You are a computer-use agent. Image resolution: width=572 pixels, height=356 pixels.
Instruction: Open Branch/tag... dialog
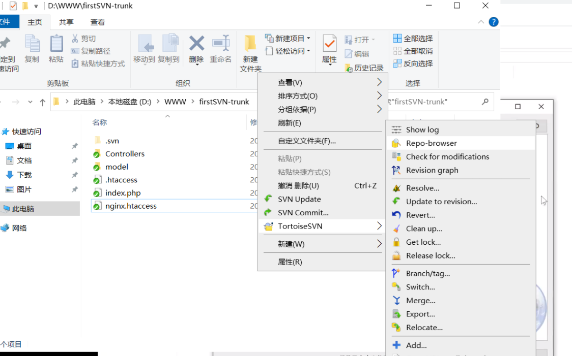[x=461, y=273]
